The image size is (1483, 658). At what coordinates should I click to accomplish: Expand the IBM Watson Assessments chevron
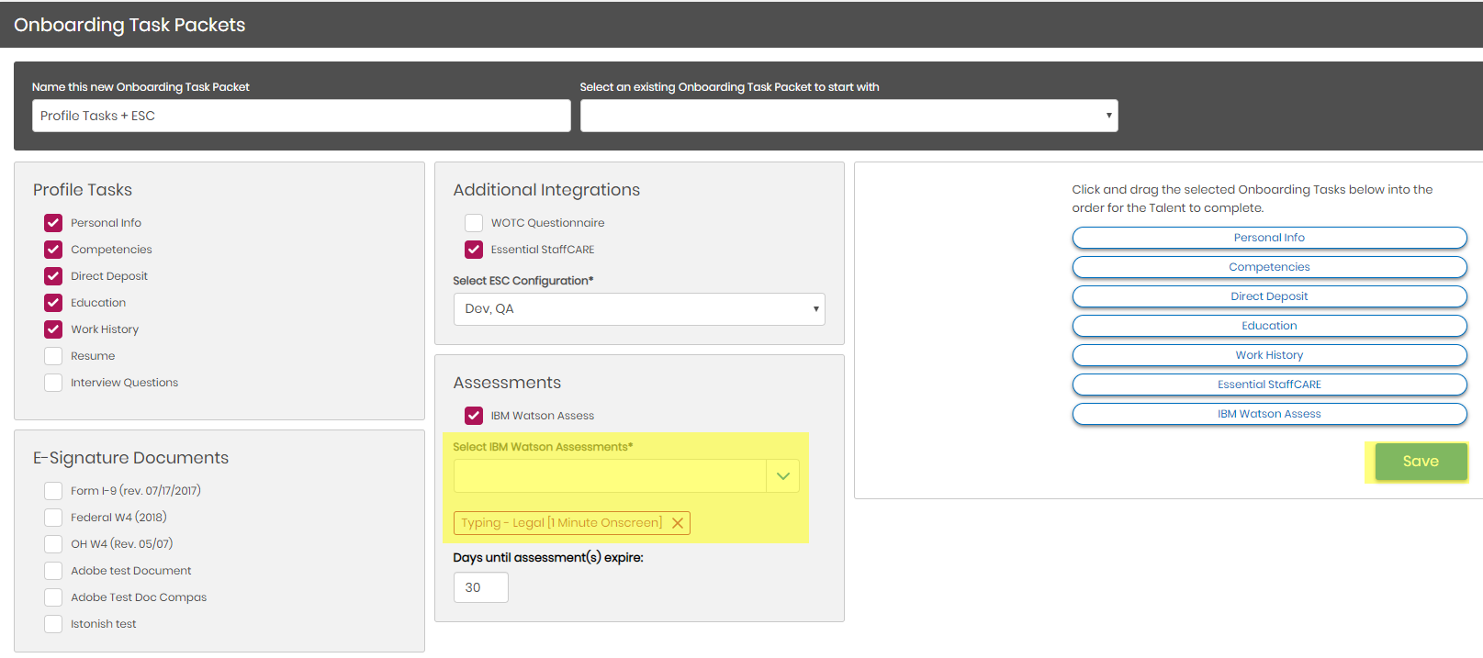[x=783, y=476]
